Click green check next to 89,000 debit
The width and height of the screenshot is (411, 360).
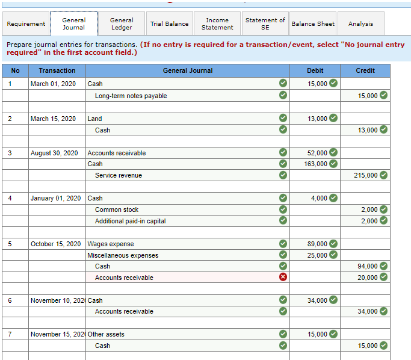[x=333, y=244]
